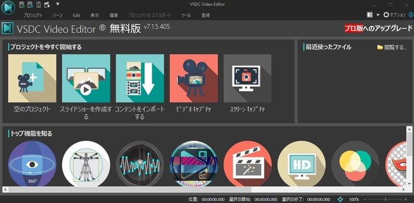Click right arrow of horizontal scrollbar

click(404, 190)
